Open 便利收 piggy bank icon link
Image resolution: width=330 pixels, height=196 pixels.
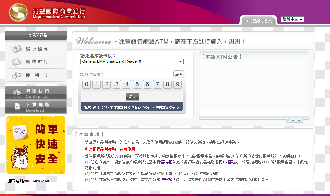click(x=36, y=75)
